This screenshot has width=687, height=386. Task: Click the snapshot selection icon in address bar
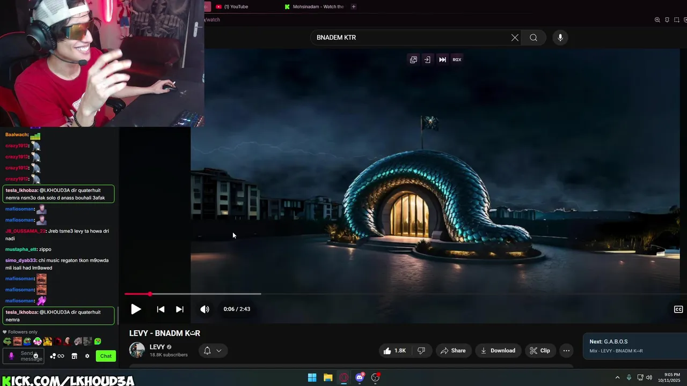click(677, 20)
